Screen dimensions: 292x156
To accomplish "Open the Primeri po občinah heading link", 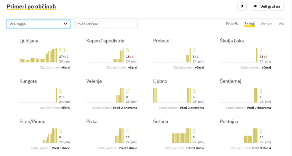I will [x=31, y=6].
